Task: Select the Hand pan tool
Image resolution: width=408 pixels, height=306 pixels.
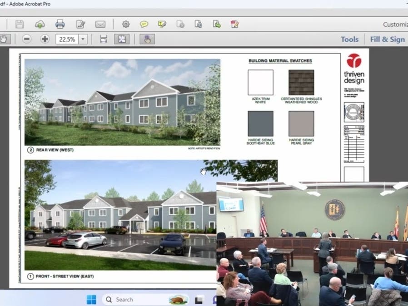Action: (4, 39)
